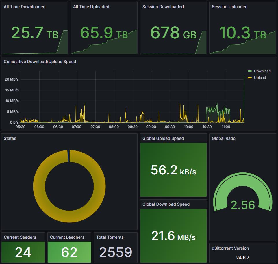Select the Current Seeders value 24
The height and width of the screenshot is (264, 278).
click(23, 252)
